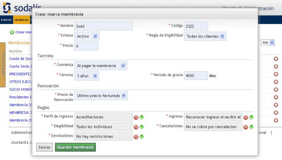The image size is (282, 160).
Task: Open the Acceso Rápido side panel
Action: pos(2,64)
